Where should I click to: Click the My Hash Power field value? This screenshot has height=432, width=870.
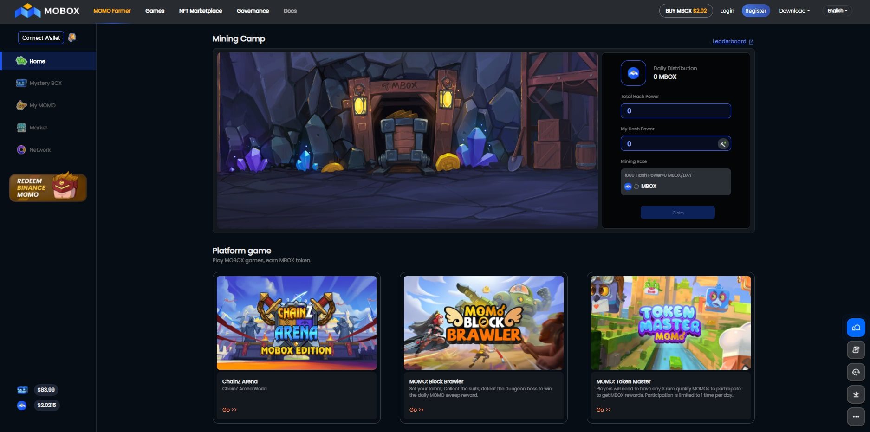point(629,144)
